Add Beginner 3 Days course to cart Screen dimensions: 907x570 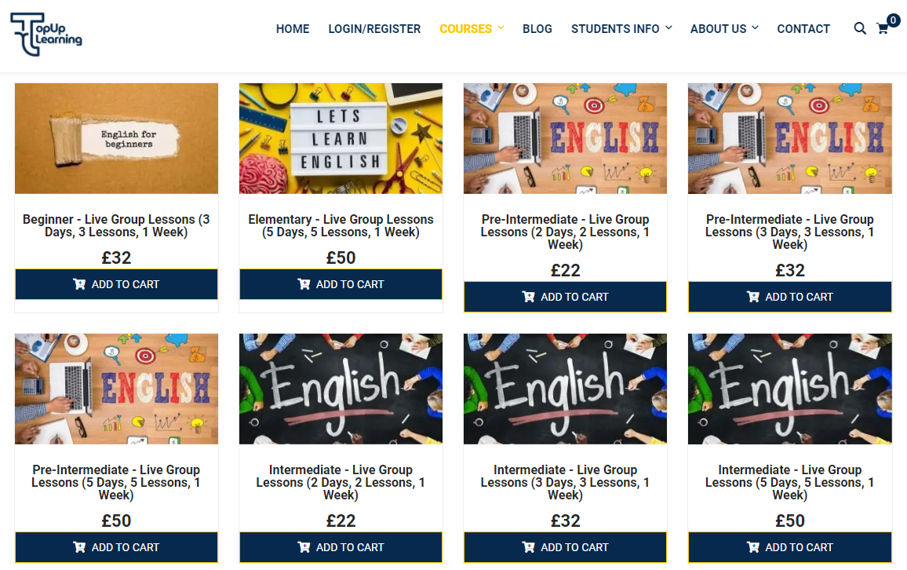[x=116, y=284]
